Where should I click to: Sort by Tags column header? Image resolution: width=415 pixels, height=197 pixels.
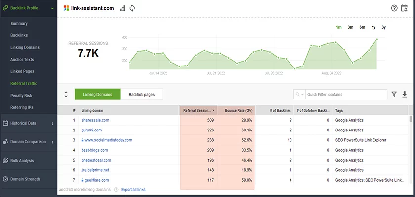(371, 110)
